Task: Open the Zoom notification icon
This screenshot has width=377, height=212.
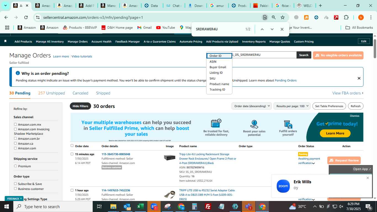Action: click(283, 186)
